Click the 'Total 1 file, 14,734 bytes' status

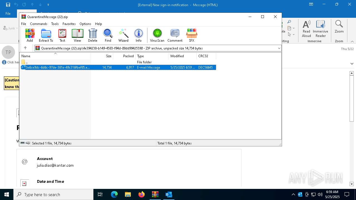click(174, 143)
